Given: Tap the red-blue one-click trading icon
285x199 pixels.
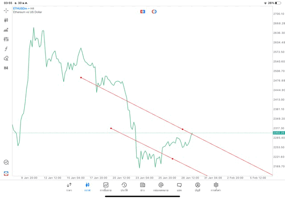Looking at the screenshot, I should 142,11.
